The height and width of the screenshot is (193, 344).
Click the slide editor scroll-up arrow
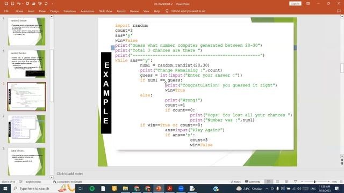point(342,17)
